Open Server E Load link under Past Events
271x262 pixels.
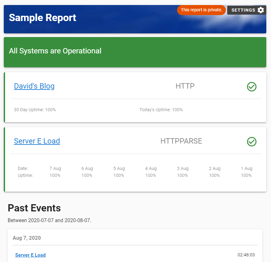[30, 255]
